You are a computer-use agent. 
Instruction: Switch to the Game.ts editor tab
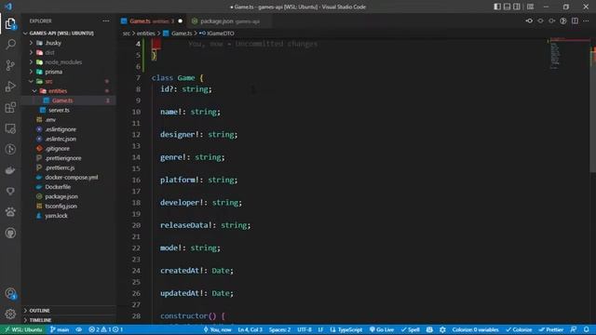[x=151, y=21]
